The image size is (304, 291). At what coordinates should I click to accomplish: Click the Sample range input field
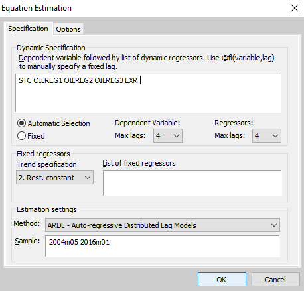(163, 246)
